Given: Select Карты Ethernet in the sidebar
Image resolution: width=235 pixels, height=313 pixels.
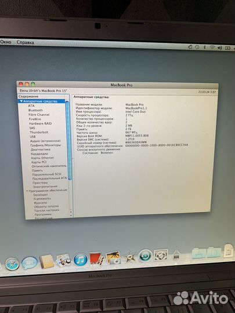Looking at the screenshot, I should pos(42,158).
